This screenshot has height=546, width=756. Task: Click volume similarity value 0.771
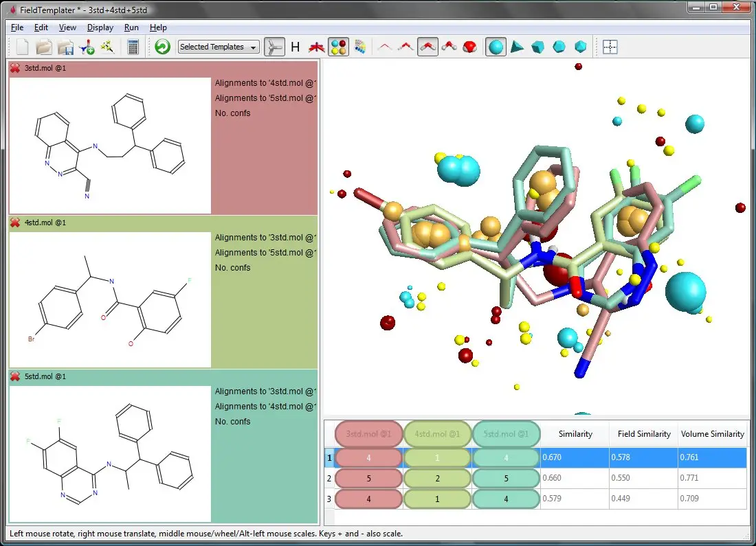[689, 477]
